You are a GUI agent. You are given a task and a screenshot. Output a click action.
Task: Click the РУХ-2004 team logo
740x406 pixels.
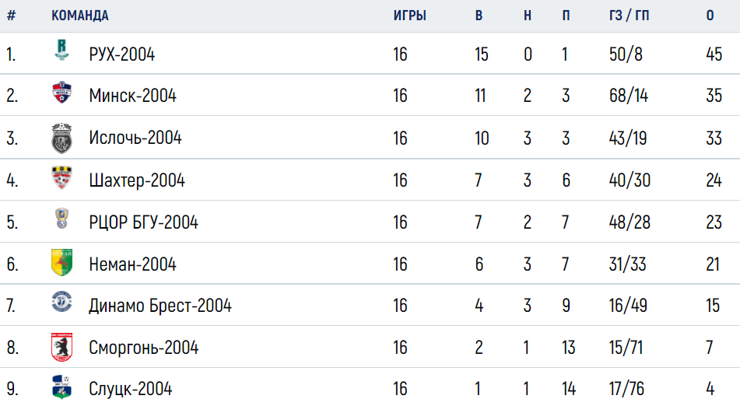pos(61,50)
